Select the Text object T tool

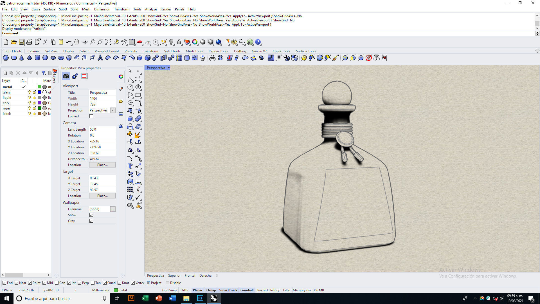point(130,166)
